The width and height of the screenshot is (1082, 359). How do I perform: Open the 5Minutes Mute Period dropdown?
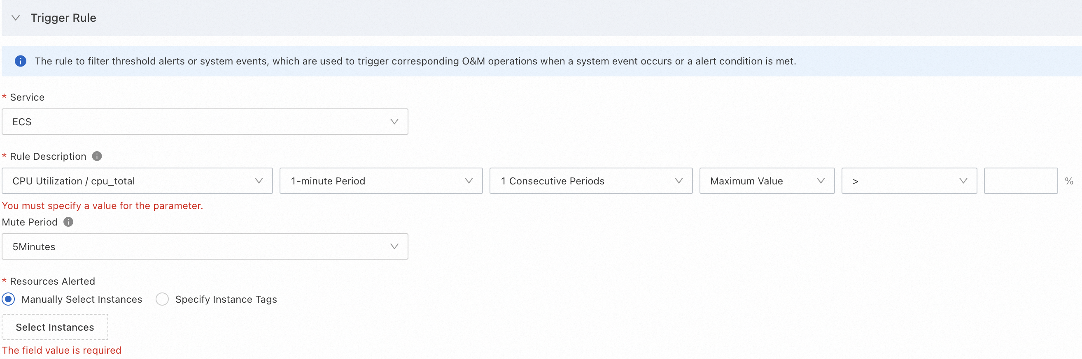point(205,247)
